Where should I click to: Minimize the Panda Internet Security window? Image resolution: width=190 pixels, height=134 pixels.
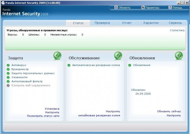178,3
